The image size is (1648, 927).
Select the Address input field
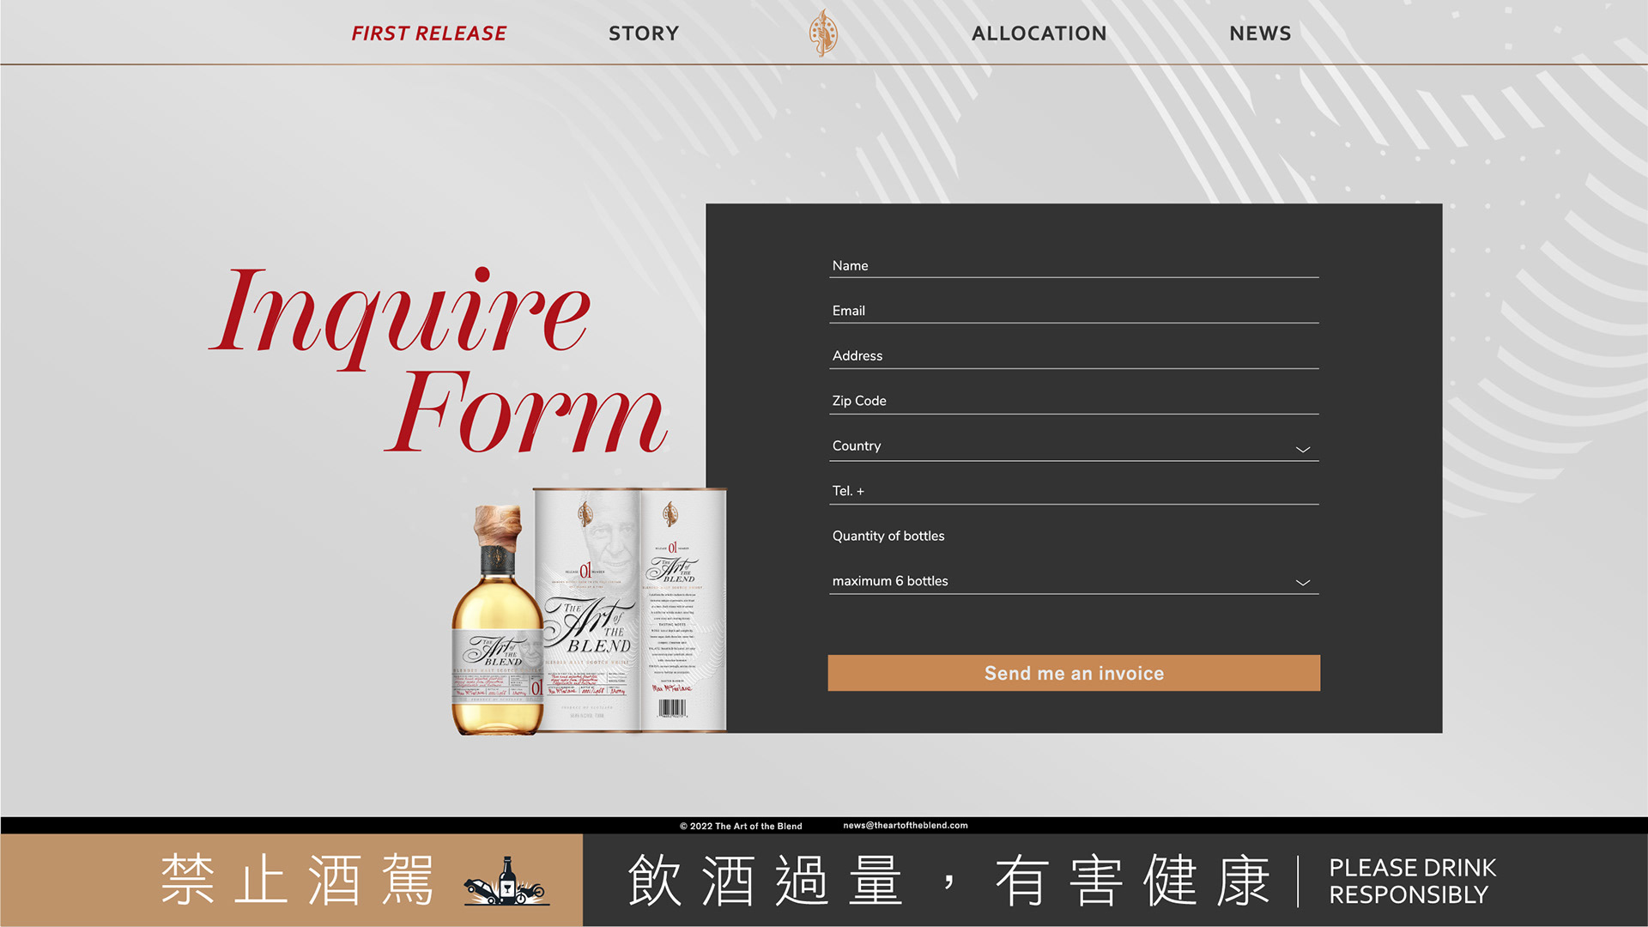[x=1074, y=356]
